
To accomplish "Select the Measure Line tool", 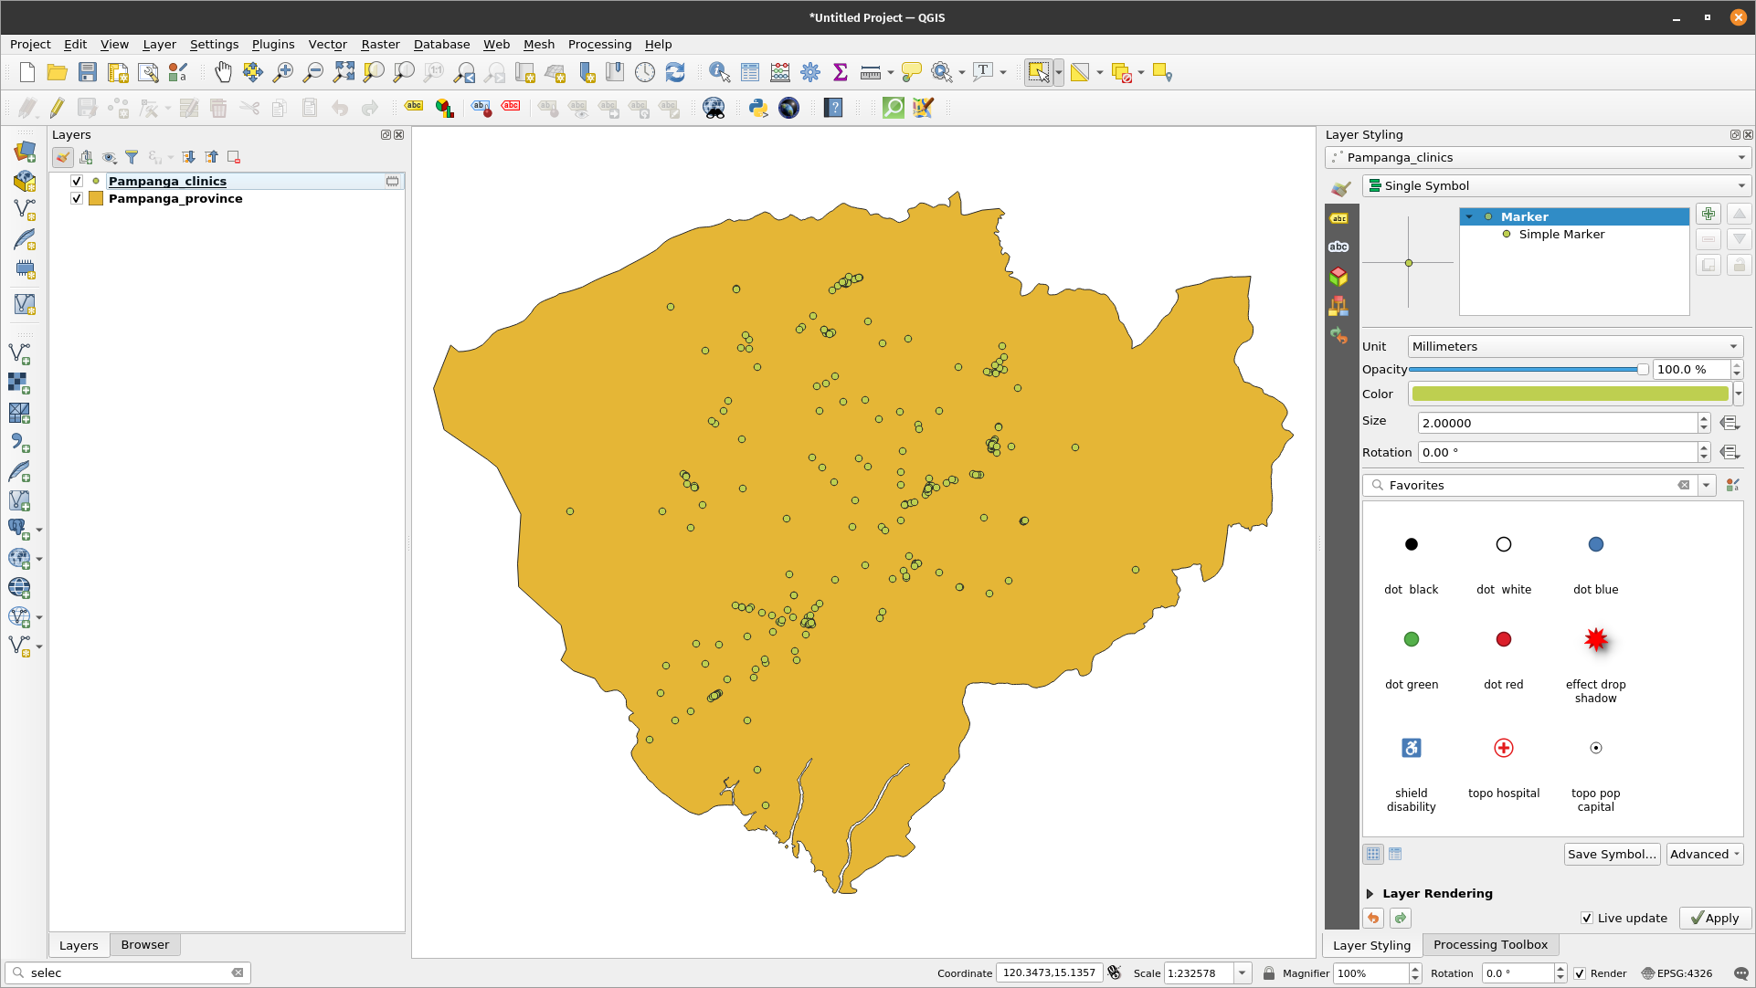I will tap(870, 72).
